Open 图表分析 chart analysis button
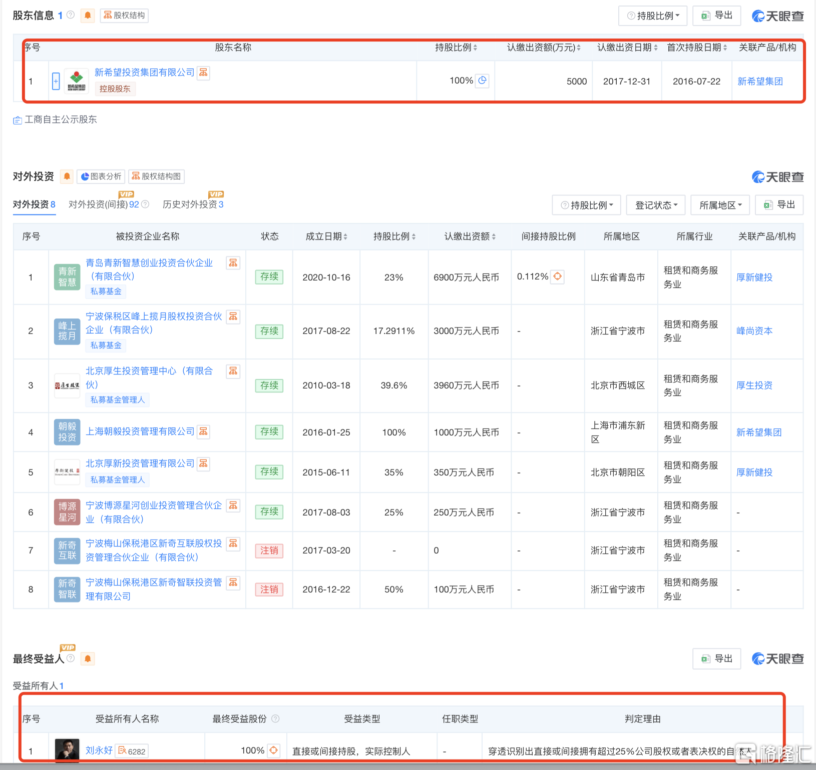Image resolution: width=816 pixels, height=770 pixels. point(101,176)
